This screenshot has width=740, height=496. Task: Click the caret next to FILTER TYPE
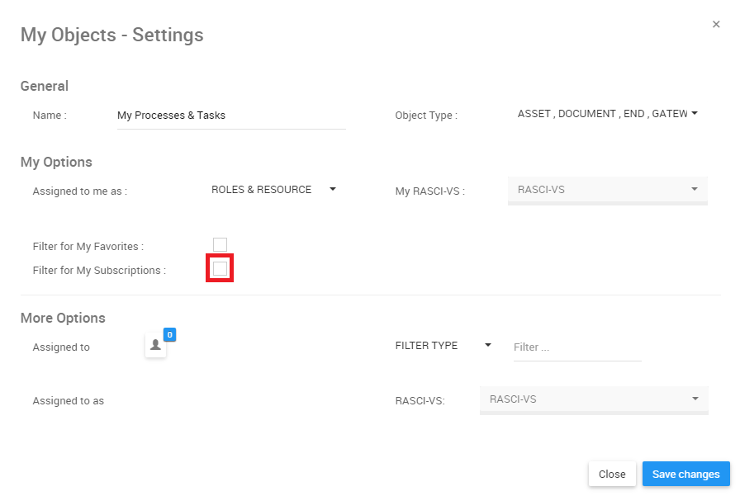coord(488,346)
